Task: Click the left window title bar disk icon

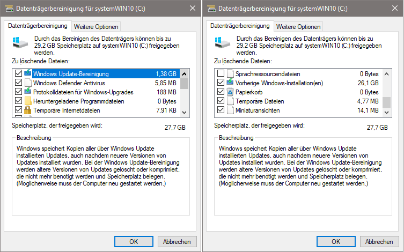Action: tap(9, 9)
